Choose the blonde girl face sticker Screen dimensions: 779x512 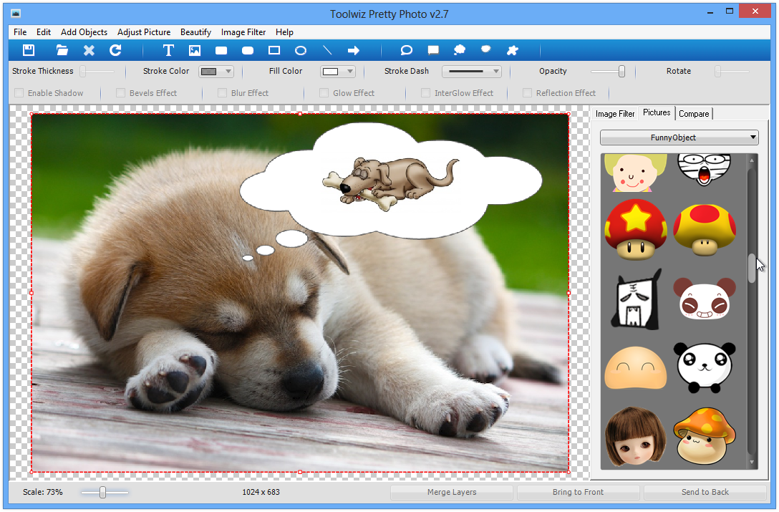pos(635,173)
